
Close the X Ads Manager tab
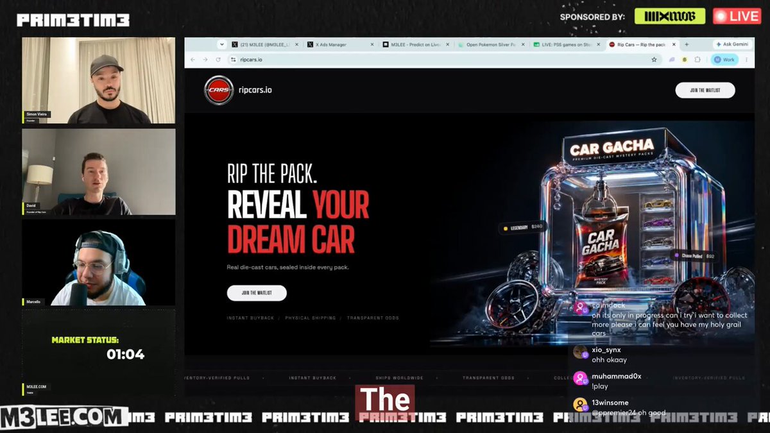tap(372, 45)
